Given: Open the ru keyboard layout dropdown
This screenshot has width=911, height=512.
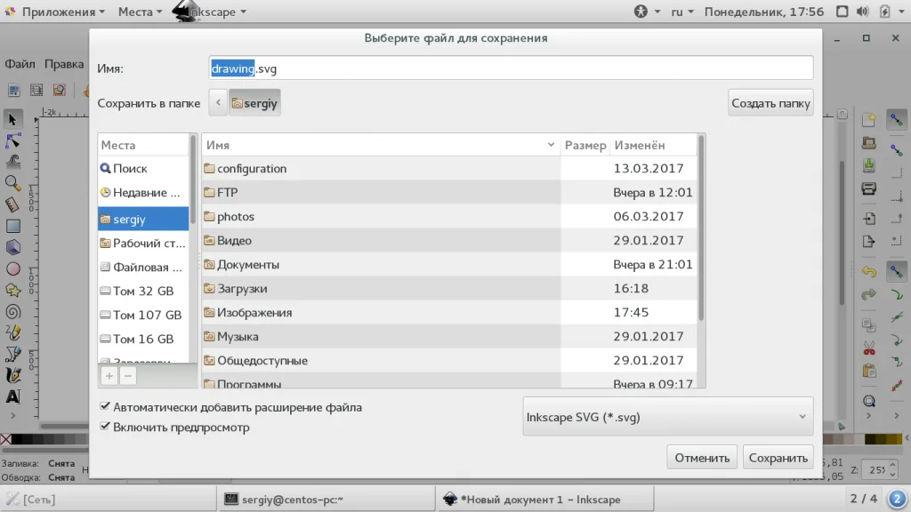Looking at the screenshot, I should [682, 12].
